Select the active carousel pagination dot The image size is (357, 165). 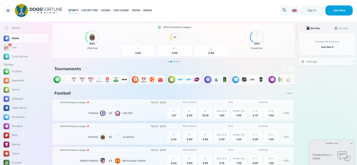tap(171, 62)
